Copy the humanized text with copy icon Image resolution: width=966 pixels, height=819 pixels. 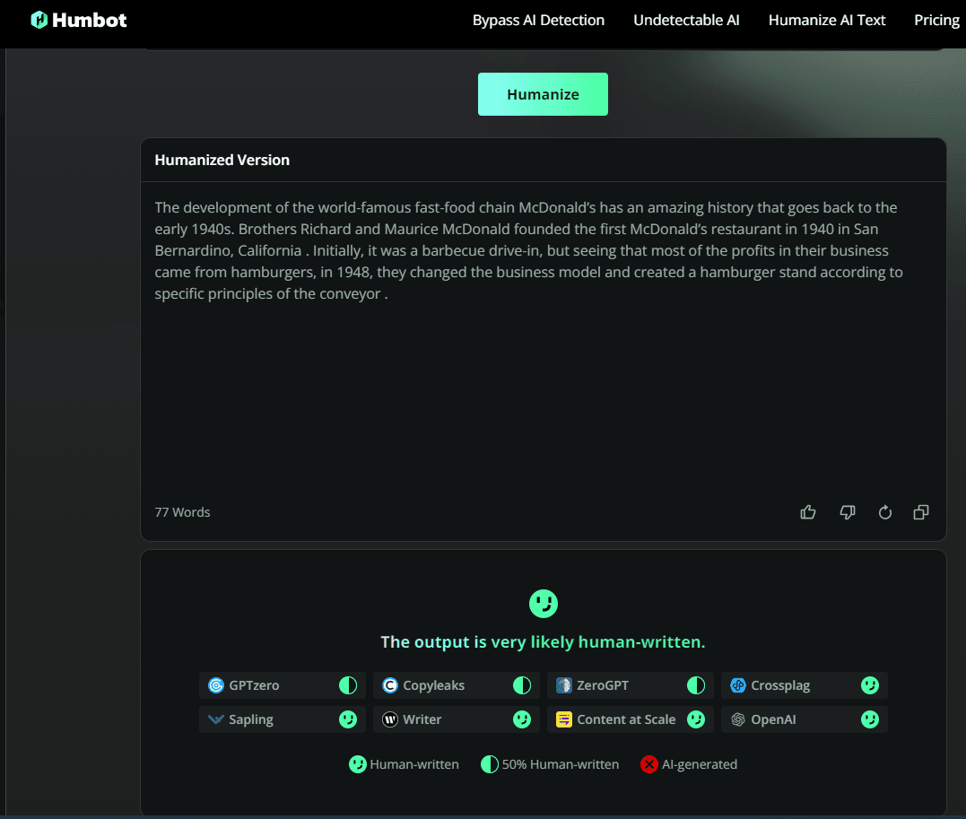click(x=921, y=512)
